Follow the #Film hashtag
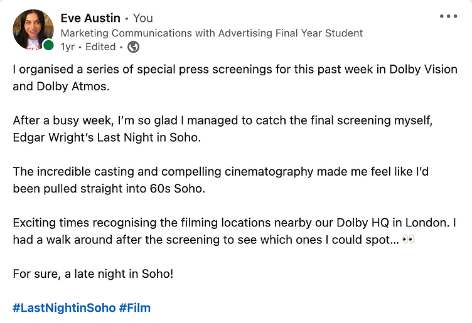Viewport: 472px width, 323px height. [x=134, y=308]
